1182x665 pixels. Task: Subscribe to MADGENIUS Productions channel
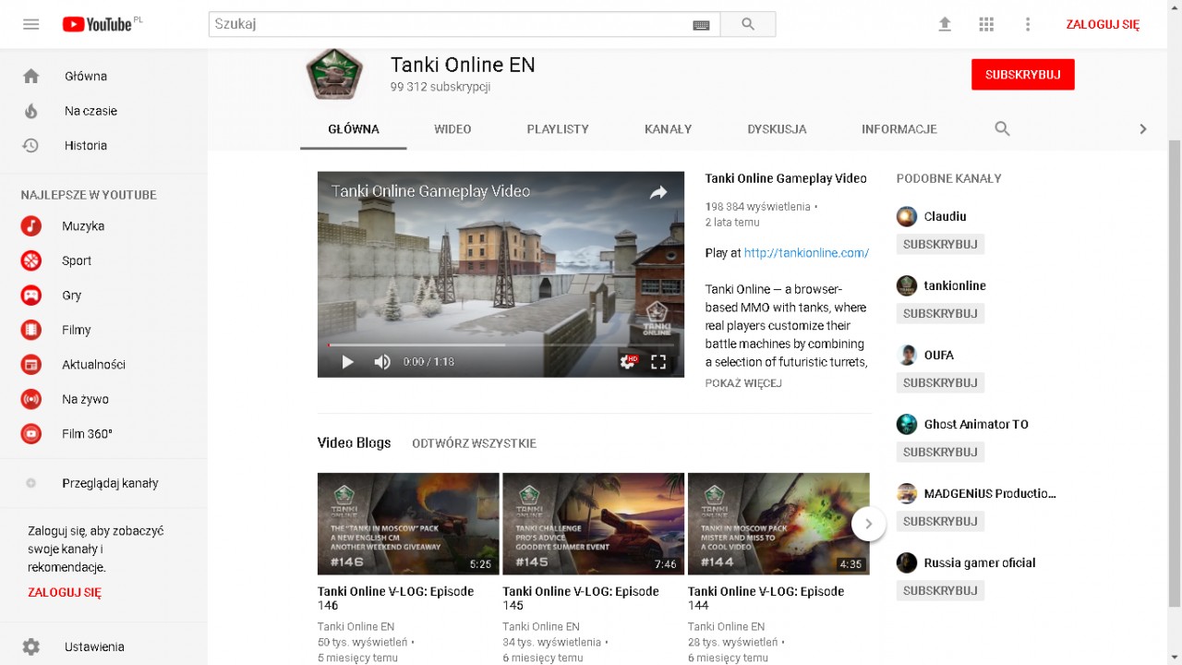[x=940, y=521]
